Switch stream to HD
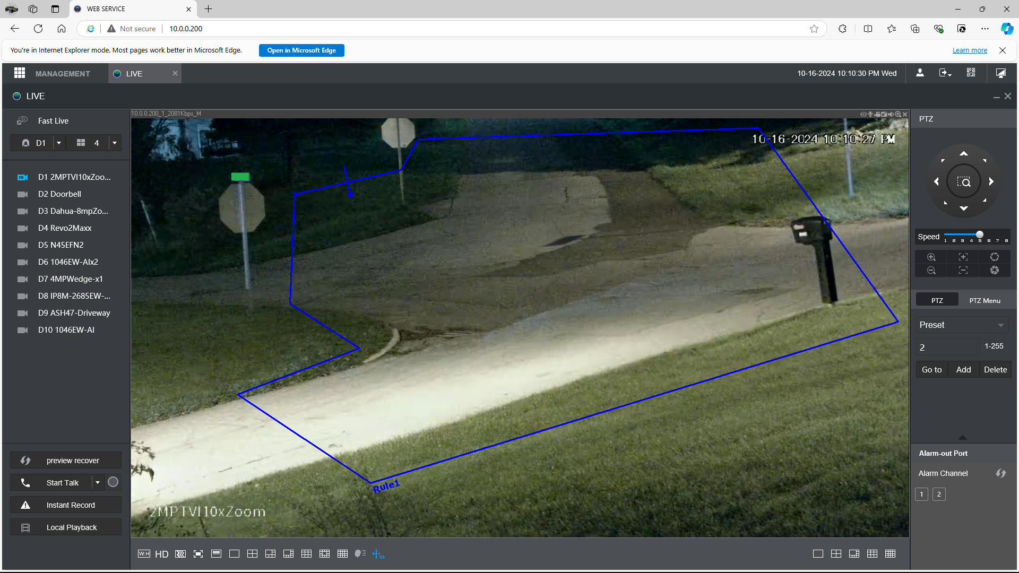 point(162,554)
